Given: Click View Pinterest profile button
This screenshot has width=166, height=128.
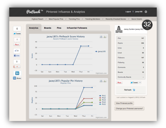Looking at the screenshot, I should 124,103.
